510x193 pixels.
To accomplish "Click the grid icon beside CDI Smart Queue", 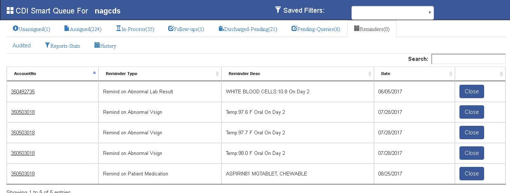I will pos(10,11).
